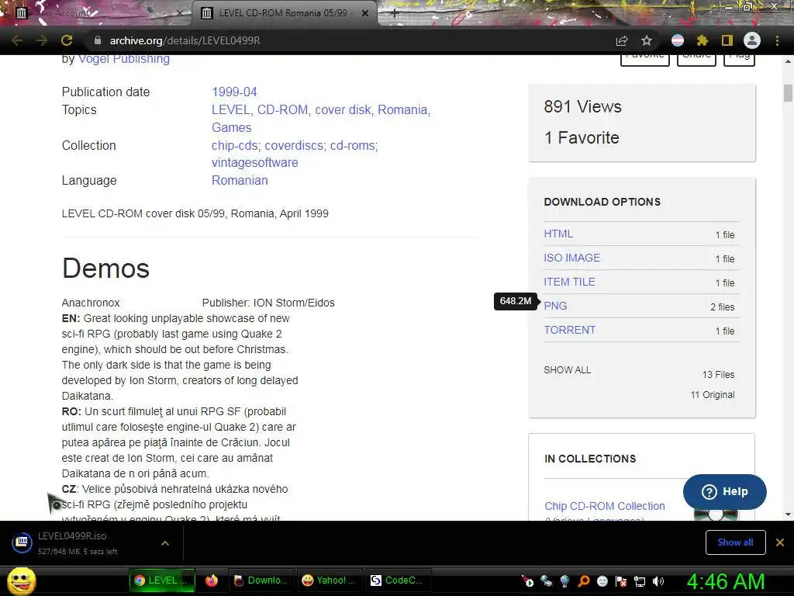
Task: Open the striped-flag extension icon
Action: pos(678,40)
